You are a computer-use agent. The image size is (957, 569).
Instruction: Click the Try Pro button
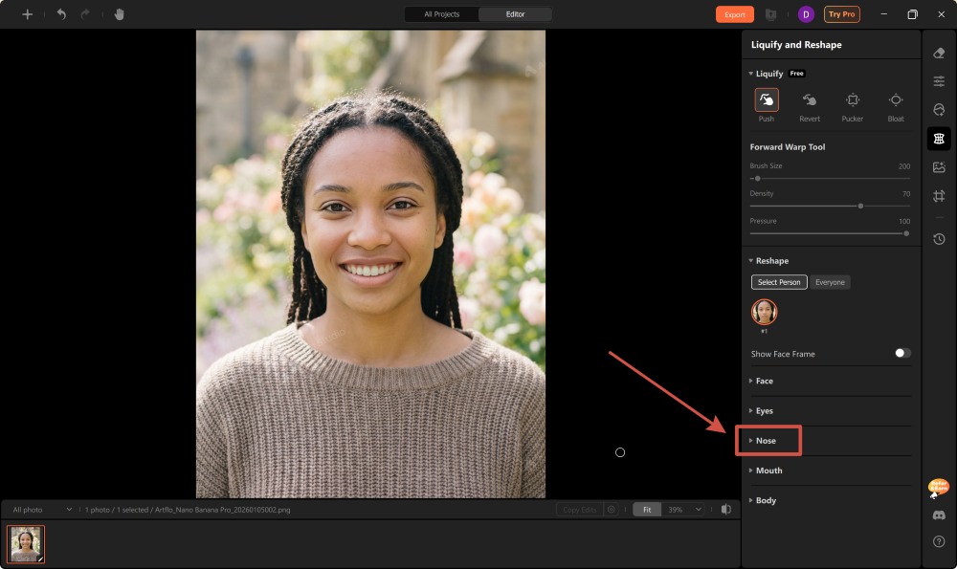click(841, 14)
